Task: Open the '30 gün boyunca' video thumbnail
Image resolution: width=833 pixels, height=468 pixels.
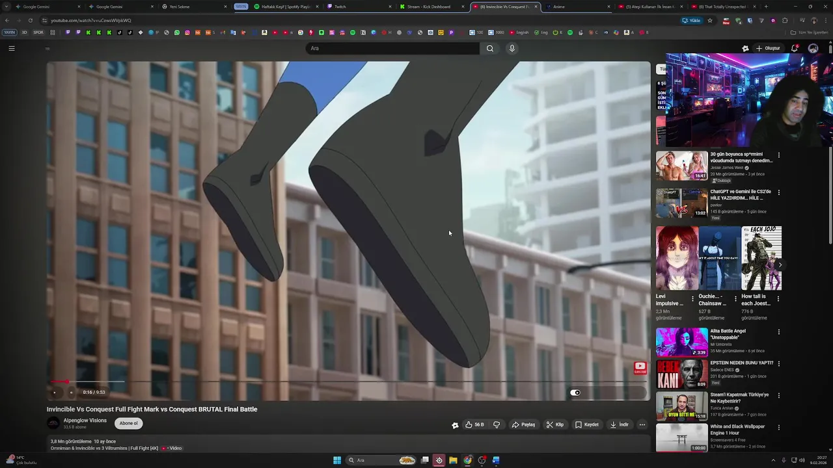Action: (x=681, y=166)
